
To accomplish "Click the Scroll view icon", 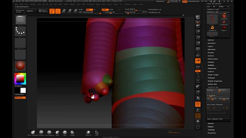I will coord(198,26).
